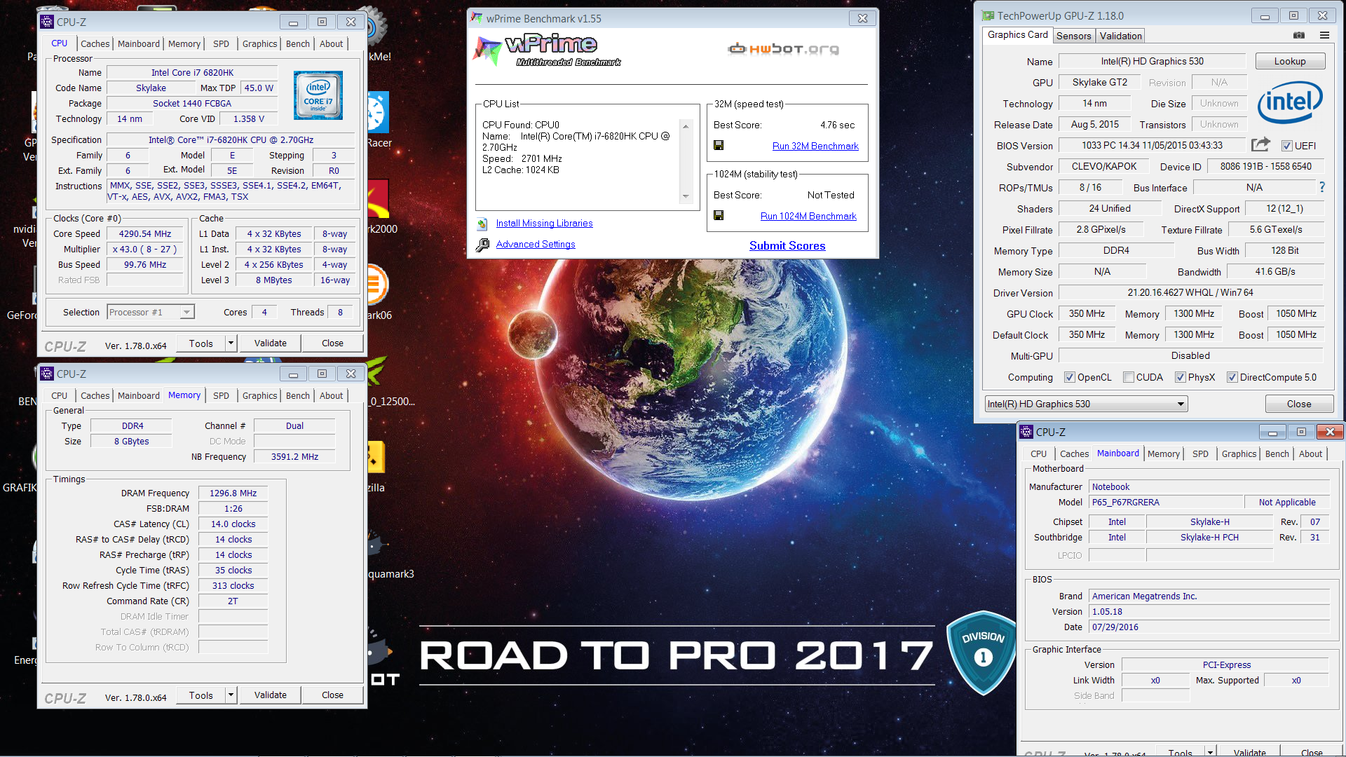
Task: Toggle the CUDA checkbox
Action: pos(1128,377)
